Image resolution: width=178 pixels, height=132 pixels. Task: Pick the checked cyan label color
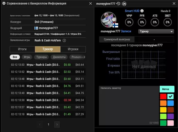(170, 96)
